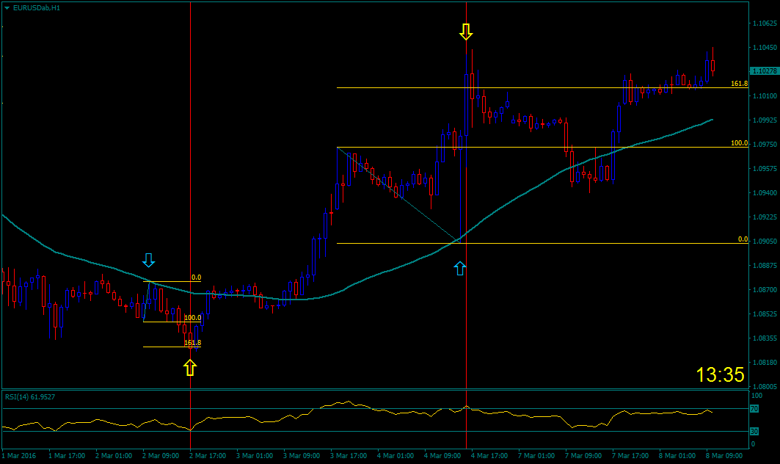Image resolution: width=780 pixels, height=464 pixels.
Task: Click the 8 Mar 09:00 time label
Action: pos(724,455)
